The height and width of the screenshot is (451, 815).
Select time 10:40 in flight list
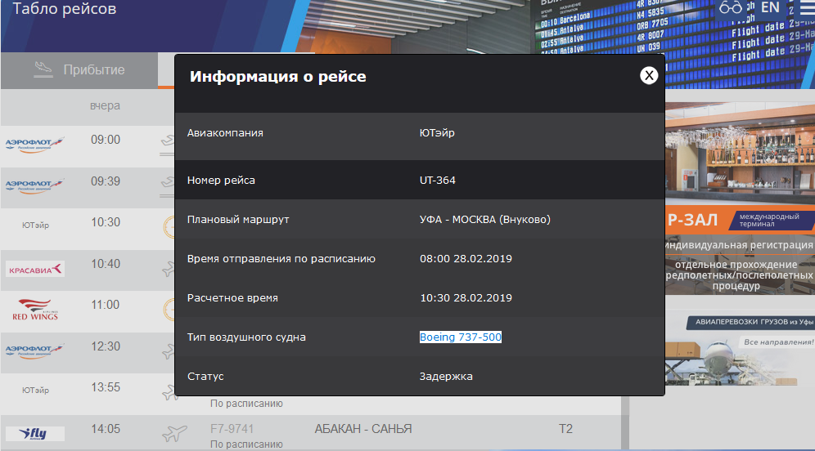[x=106, y=264]
